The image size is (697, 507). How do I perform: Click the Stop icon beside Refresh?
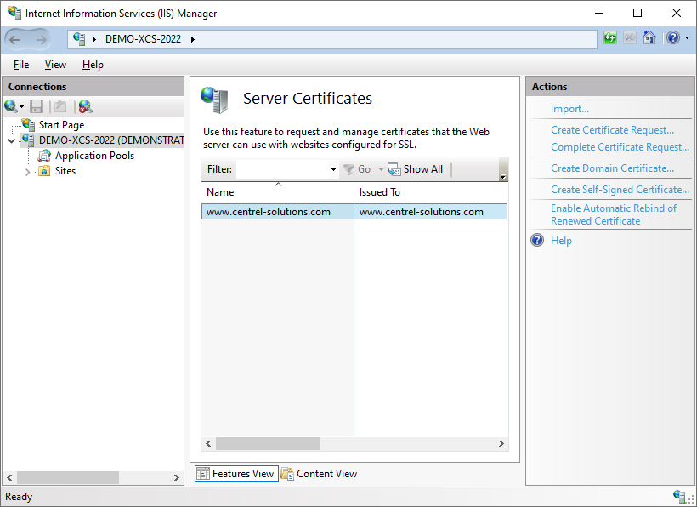tap(630, 37)
